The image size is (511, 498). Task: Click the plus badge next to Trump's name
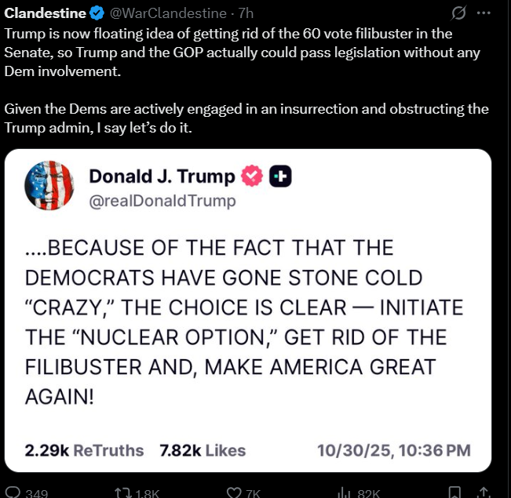click(280, 177)
